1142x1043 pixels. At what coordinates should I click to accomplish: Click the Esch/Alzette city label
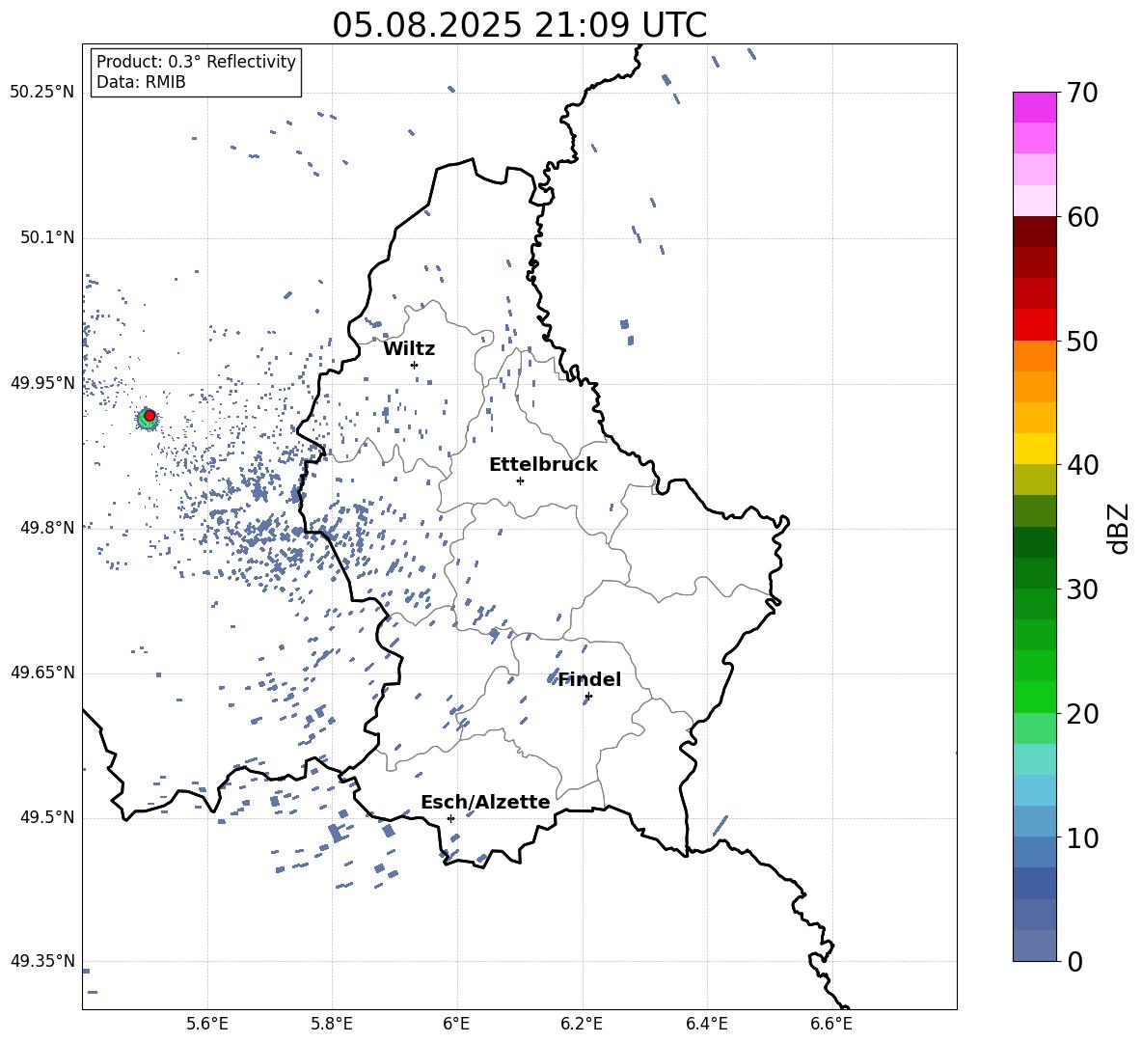(x=485, y=803)
